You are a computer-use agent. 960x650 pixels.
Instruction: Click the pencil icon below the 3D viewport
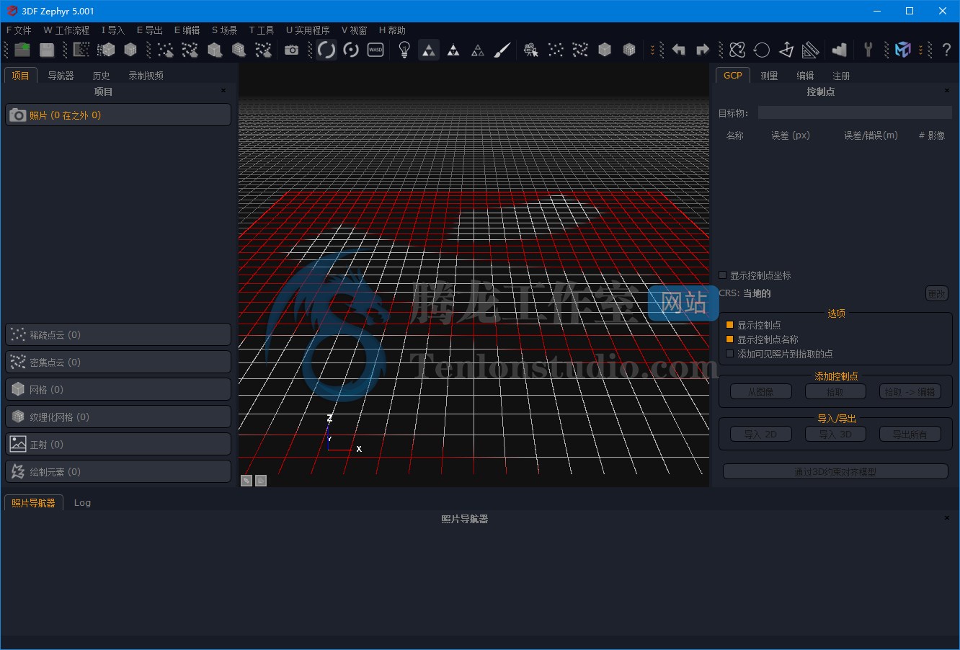coord(246,481)
